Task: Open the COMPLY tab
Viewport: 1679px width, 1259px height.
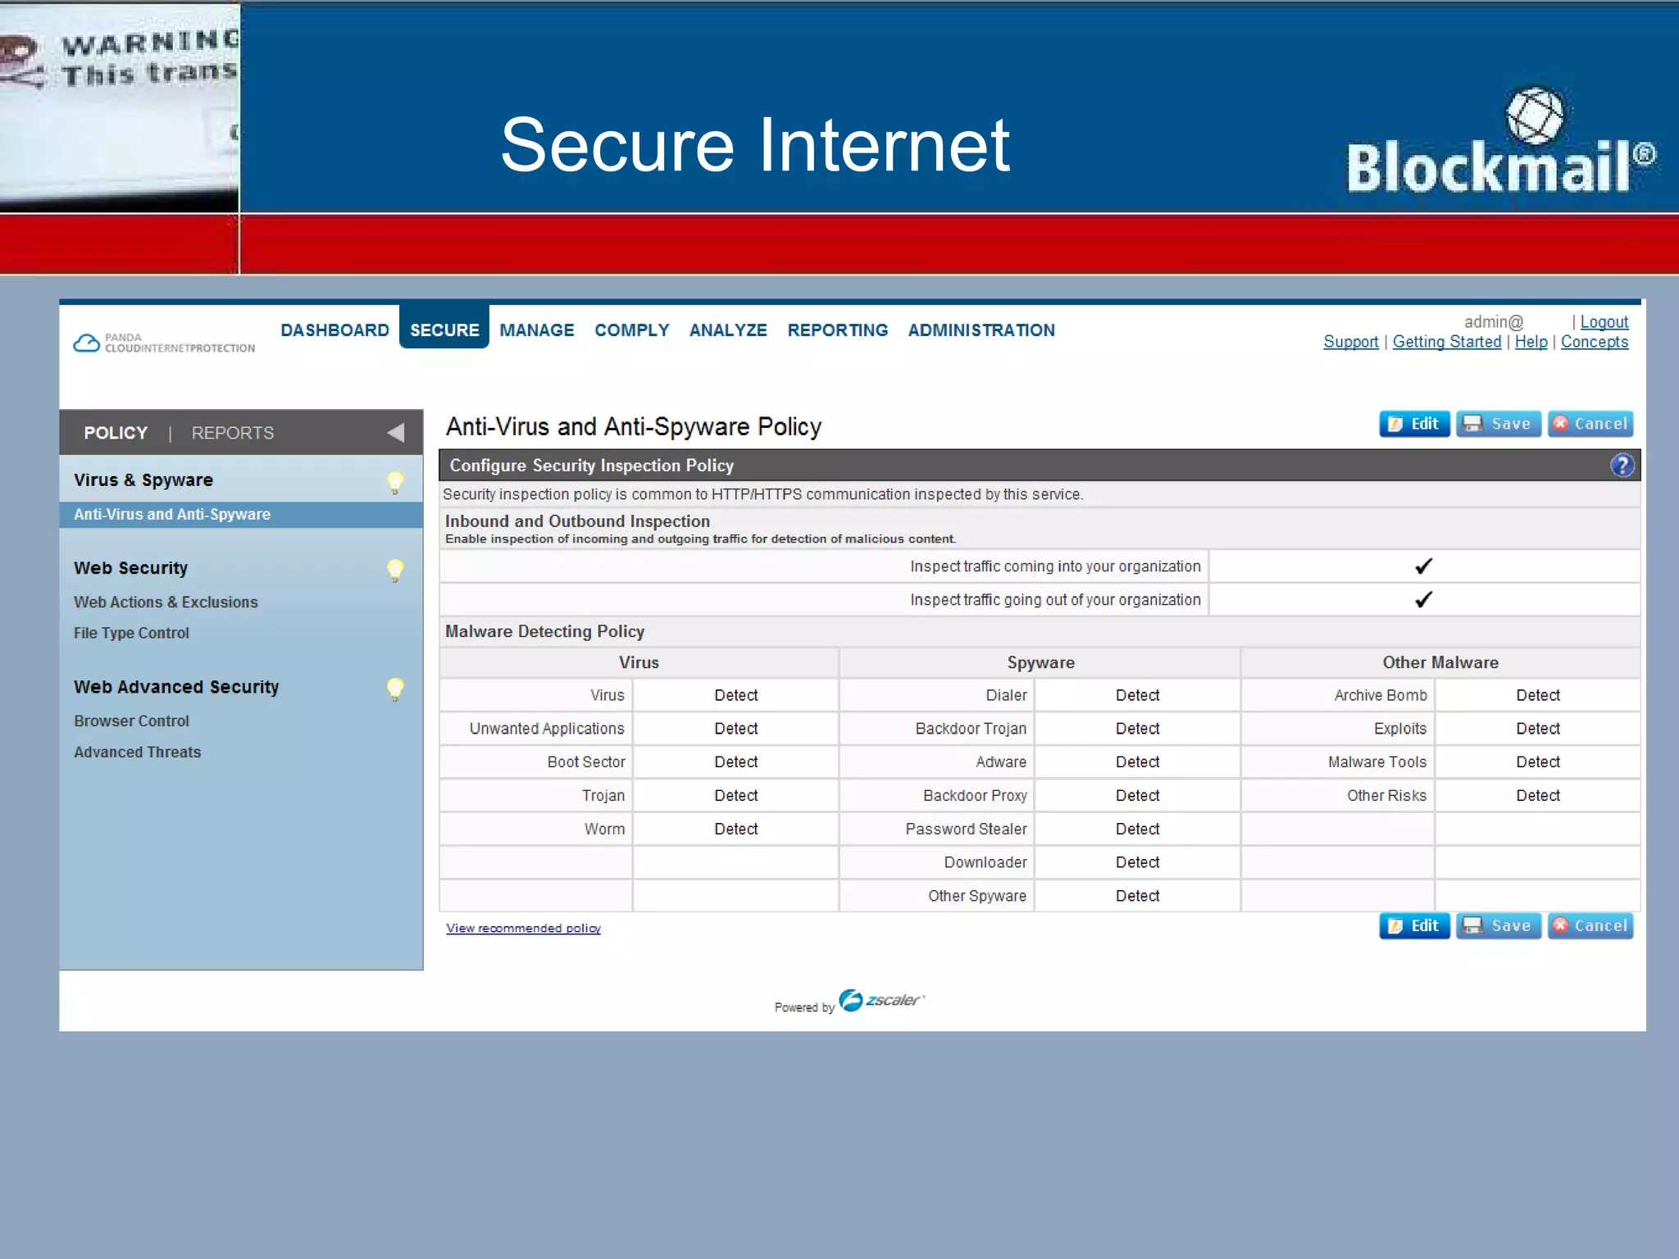Action: pyautogui.click(x=632, y=330)
